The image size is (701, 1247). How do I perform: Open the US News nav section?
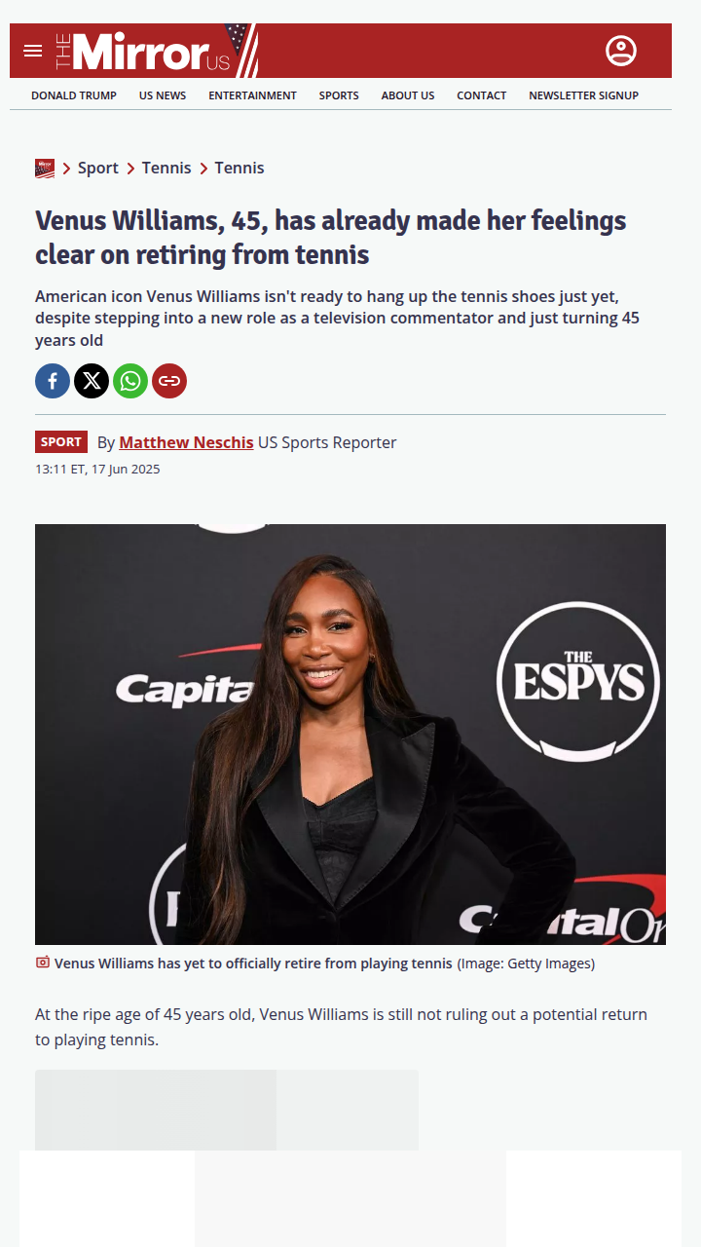(163, 95)
